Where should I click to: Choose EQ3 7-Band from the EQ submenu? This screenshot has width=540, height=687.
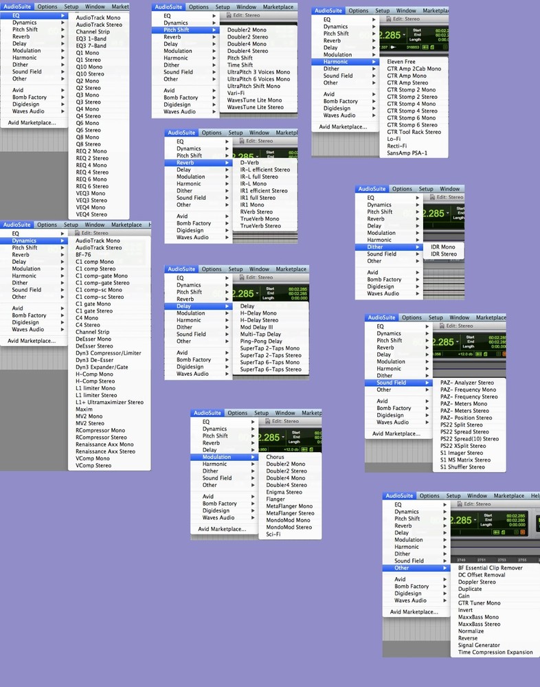point(91,45)
